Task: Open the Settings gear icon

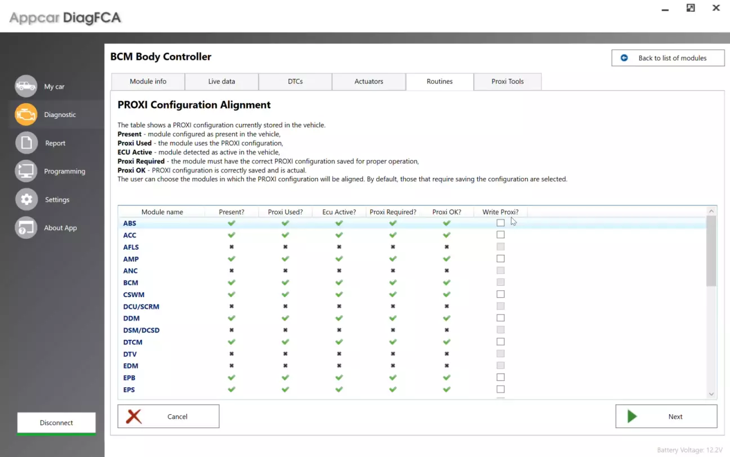Action: [x=26, y=199]
